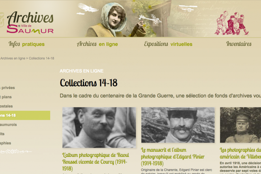This screenshot has height=174, width=261.
Task: Click the Collections 14-18 breadcrumb
Action: click(x=41, y=58)
